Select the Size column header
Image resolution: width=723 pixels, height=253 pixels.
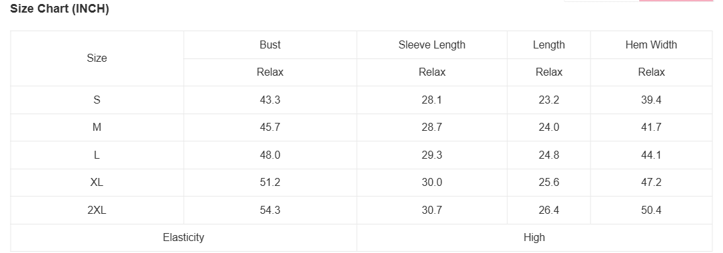pos(97,58)
